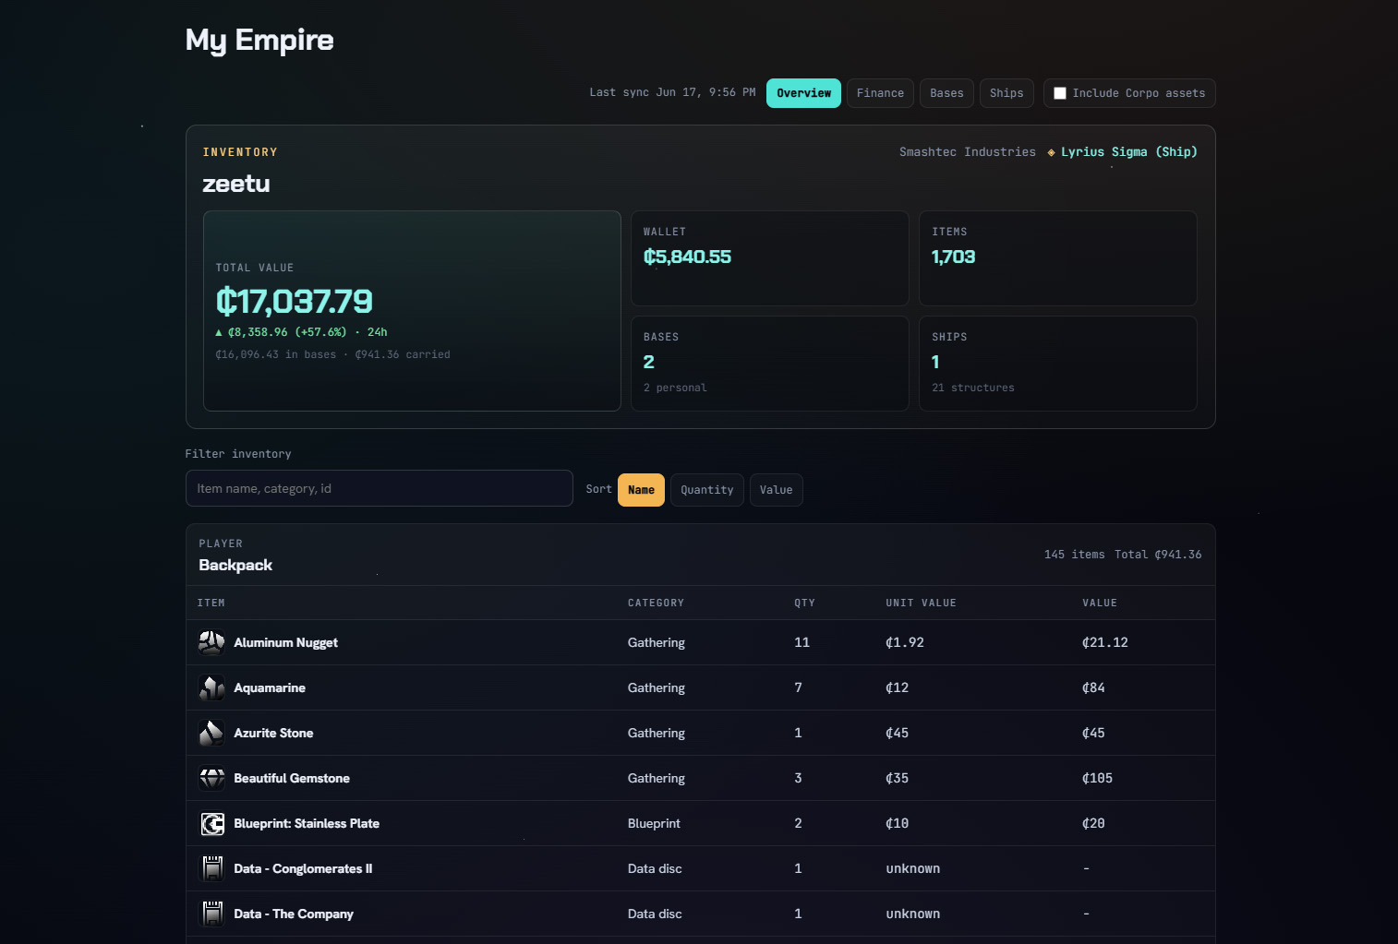Image resolution: width=1398 pixels, height=944 pixels.
Task: Click the Data - Conglomerates II disc icon
Action: coord(211,868)
